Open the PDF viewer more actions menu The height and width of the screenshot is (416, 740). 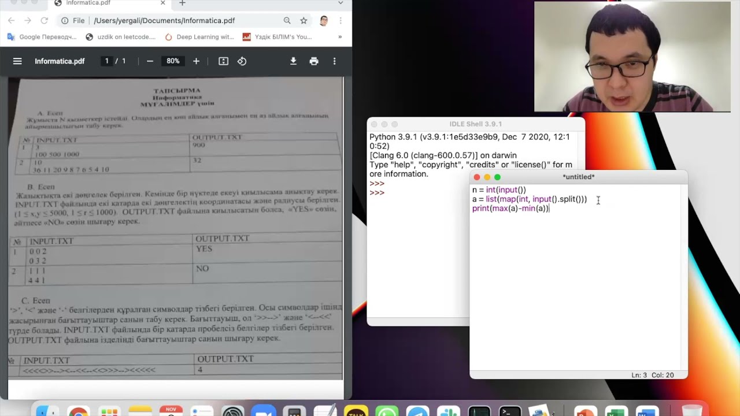point(334,61)
